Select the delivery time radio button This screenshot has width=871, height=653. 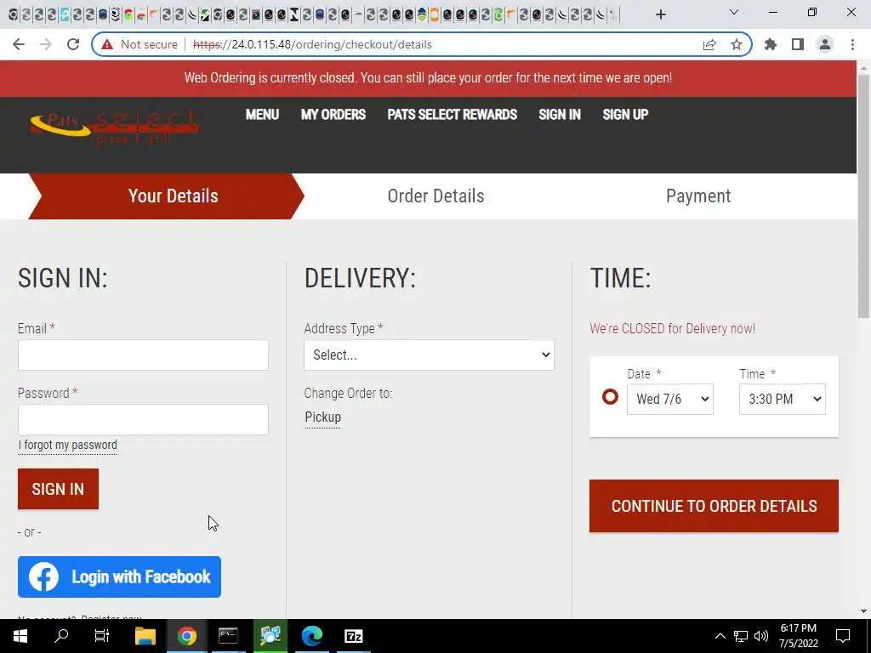(610, 397)
